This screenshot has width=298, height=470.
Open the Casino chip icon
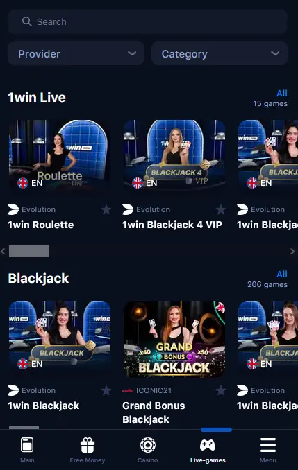(147, 445)
